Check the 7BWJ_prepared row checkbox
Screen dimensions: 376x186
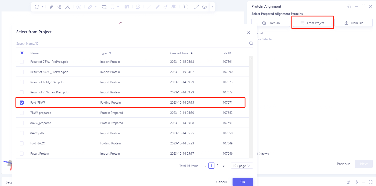[x=22, y=113]
